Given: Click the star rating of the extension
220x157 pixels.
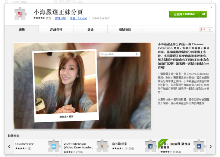Looking at the screenshot, I should click(x=39, y=18).
